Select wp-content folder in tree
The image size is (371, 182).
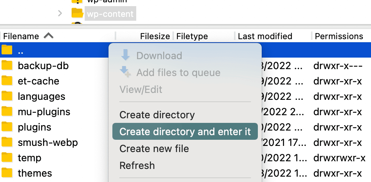[110, 14]
